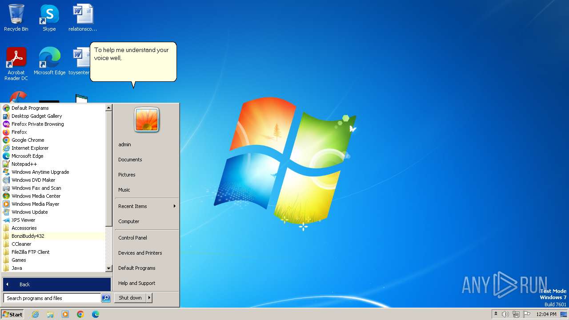The image size is (569, 320).
Task: Open Desktop Gadget Gallery
Action: [x=54, y=116]
